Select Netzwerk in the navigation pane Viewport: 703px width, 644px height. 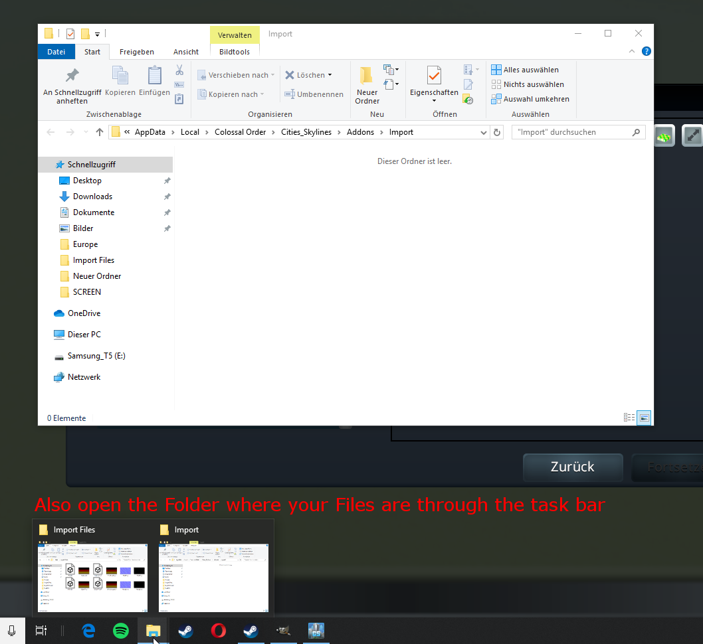click(84, 377)
